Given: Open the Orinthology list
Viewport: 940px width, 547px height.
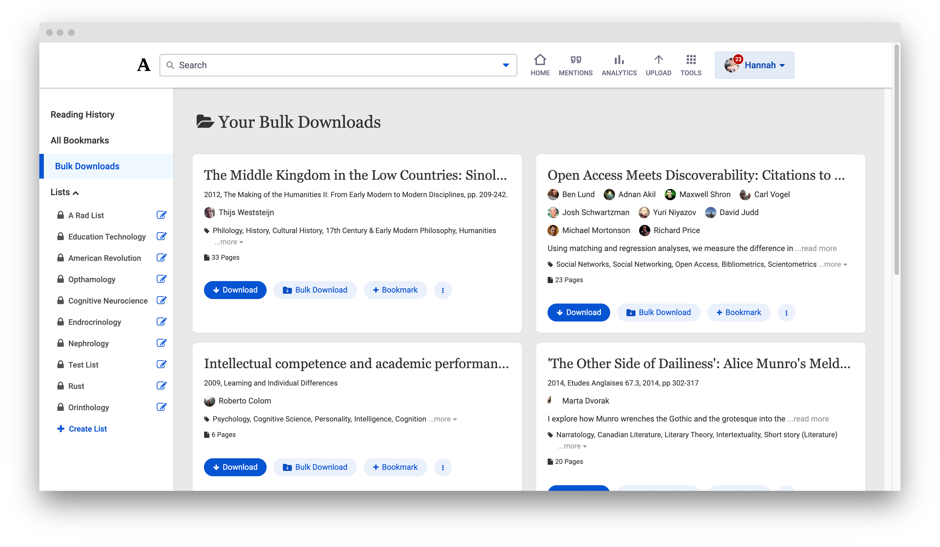Looking at the screenshot, I should 88,407.
